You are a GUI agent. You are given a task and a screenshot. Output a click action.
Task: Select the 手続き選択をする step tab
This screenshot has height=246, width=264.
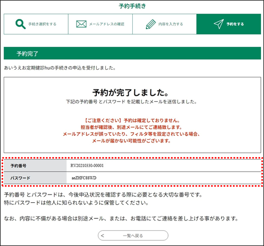[x=36, y=24]
